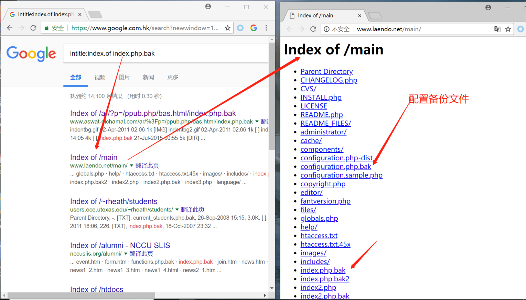The image size is (526, 300).
Task: Click the back arrow in Index of /main window
Action: [x=290, y=29]
